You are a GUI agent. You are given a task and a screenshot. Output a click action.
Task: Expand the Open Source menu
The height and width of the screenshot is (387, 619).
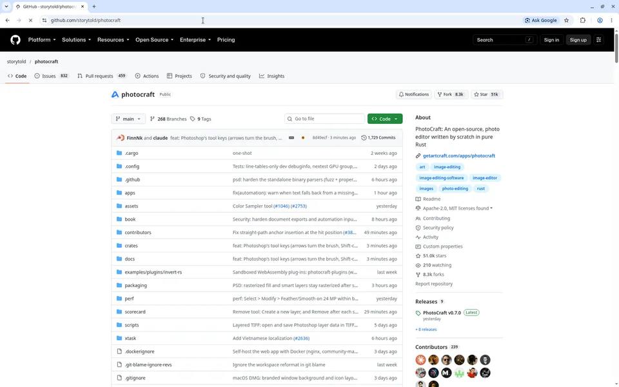[x=154, y=39]
